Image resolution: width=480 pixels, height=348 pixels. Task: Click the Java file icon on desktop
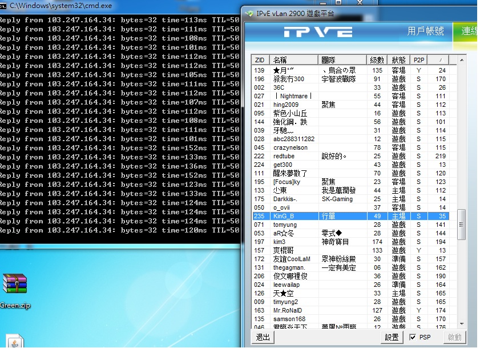(x=15, y=341)
